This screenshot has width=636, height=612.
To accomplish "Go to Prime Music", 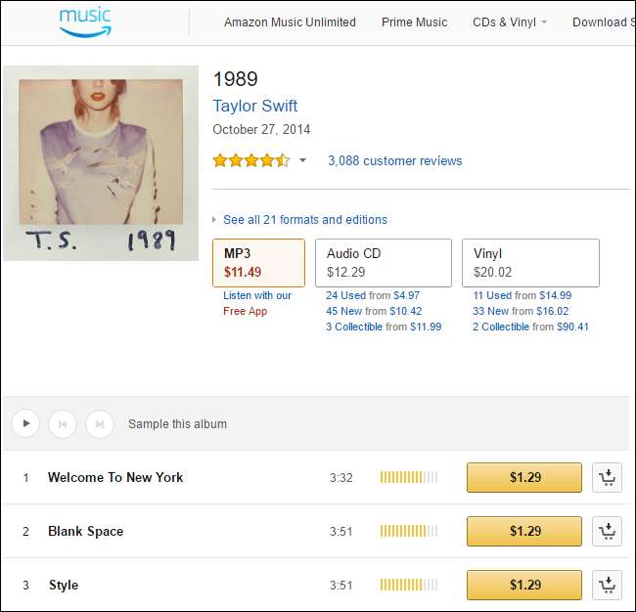I will [414, 22].
